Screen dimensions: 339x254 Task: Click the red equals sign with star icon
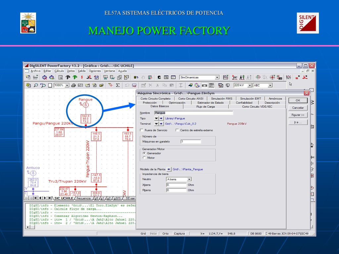coord(298,77)
